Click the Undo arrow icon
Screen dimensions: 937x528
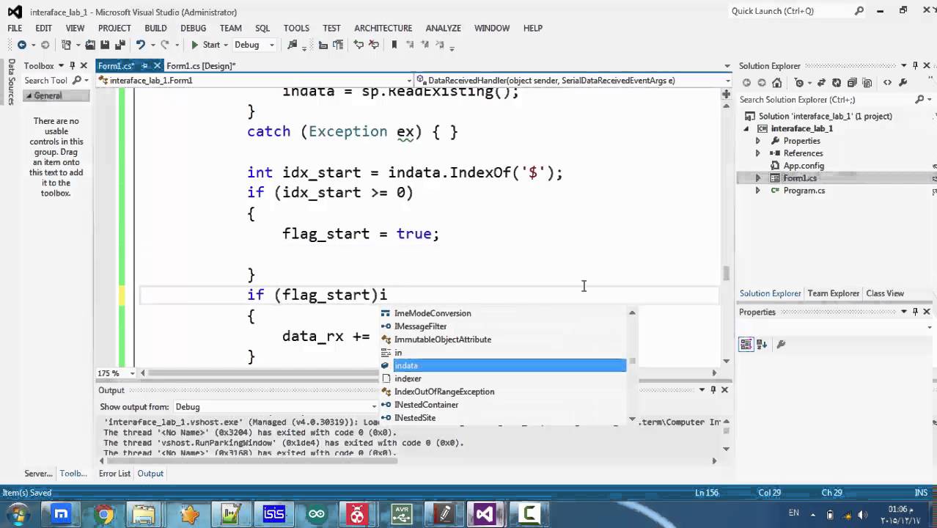[x=140, y=45]
